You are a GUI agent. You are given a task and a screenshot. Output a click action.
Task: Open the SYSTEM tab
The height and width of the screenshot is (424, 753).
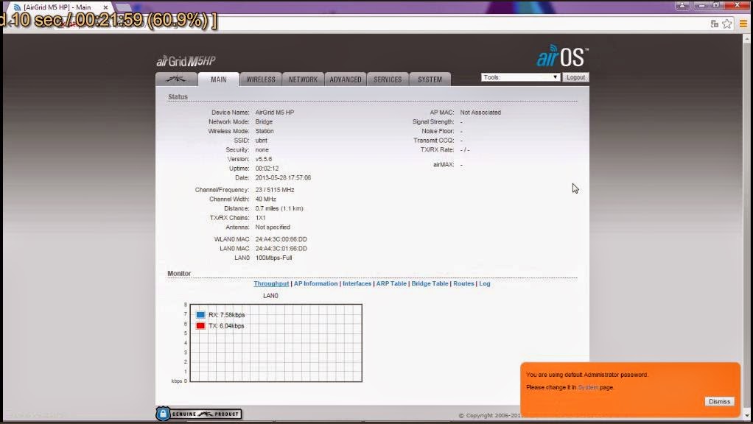[x=430, y=79]
